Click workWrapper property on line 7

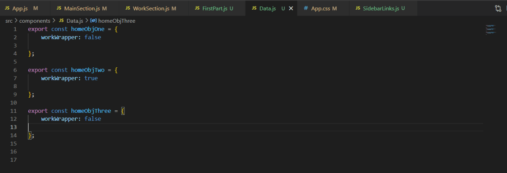[60, 78]
